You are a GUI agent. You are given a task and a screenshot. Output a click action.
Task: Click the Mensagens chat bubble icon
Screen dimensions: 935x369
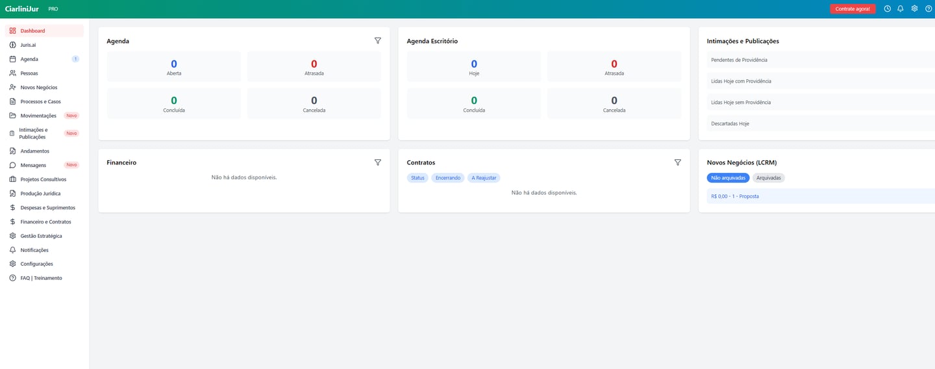coord(12,165)
